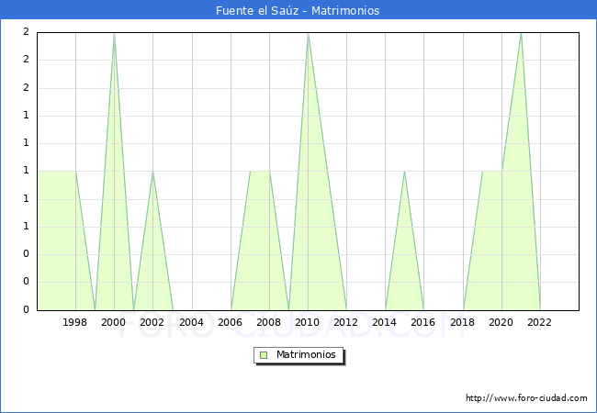This screenshot has width=597, height=413.
Task: Select the 2012 x-axis label
Action: [346, 322]
